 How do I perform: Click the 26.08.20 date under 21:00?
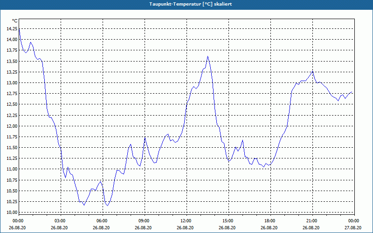tap(311, 227)
